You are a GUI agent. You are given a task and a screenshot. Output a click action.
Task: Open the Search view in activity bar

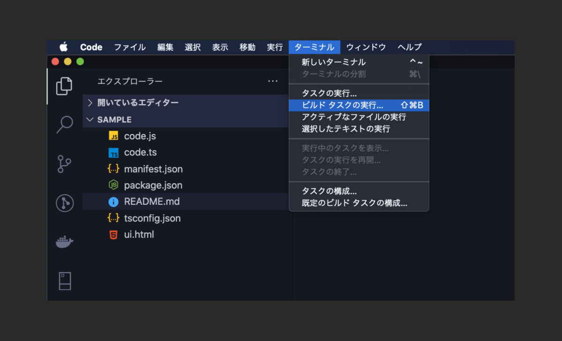point(65,125)
